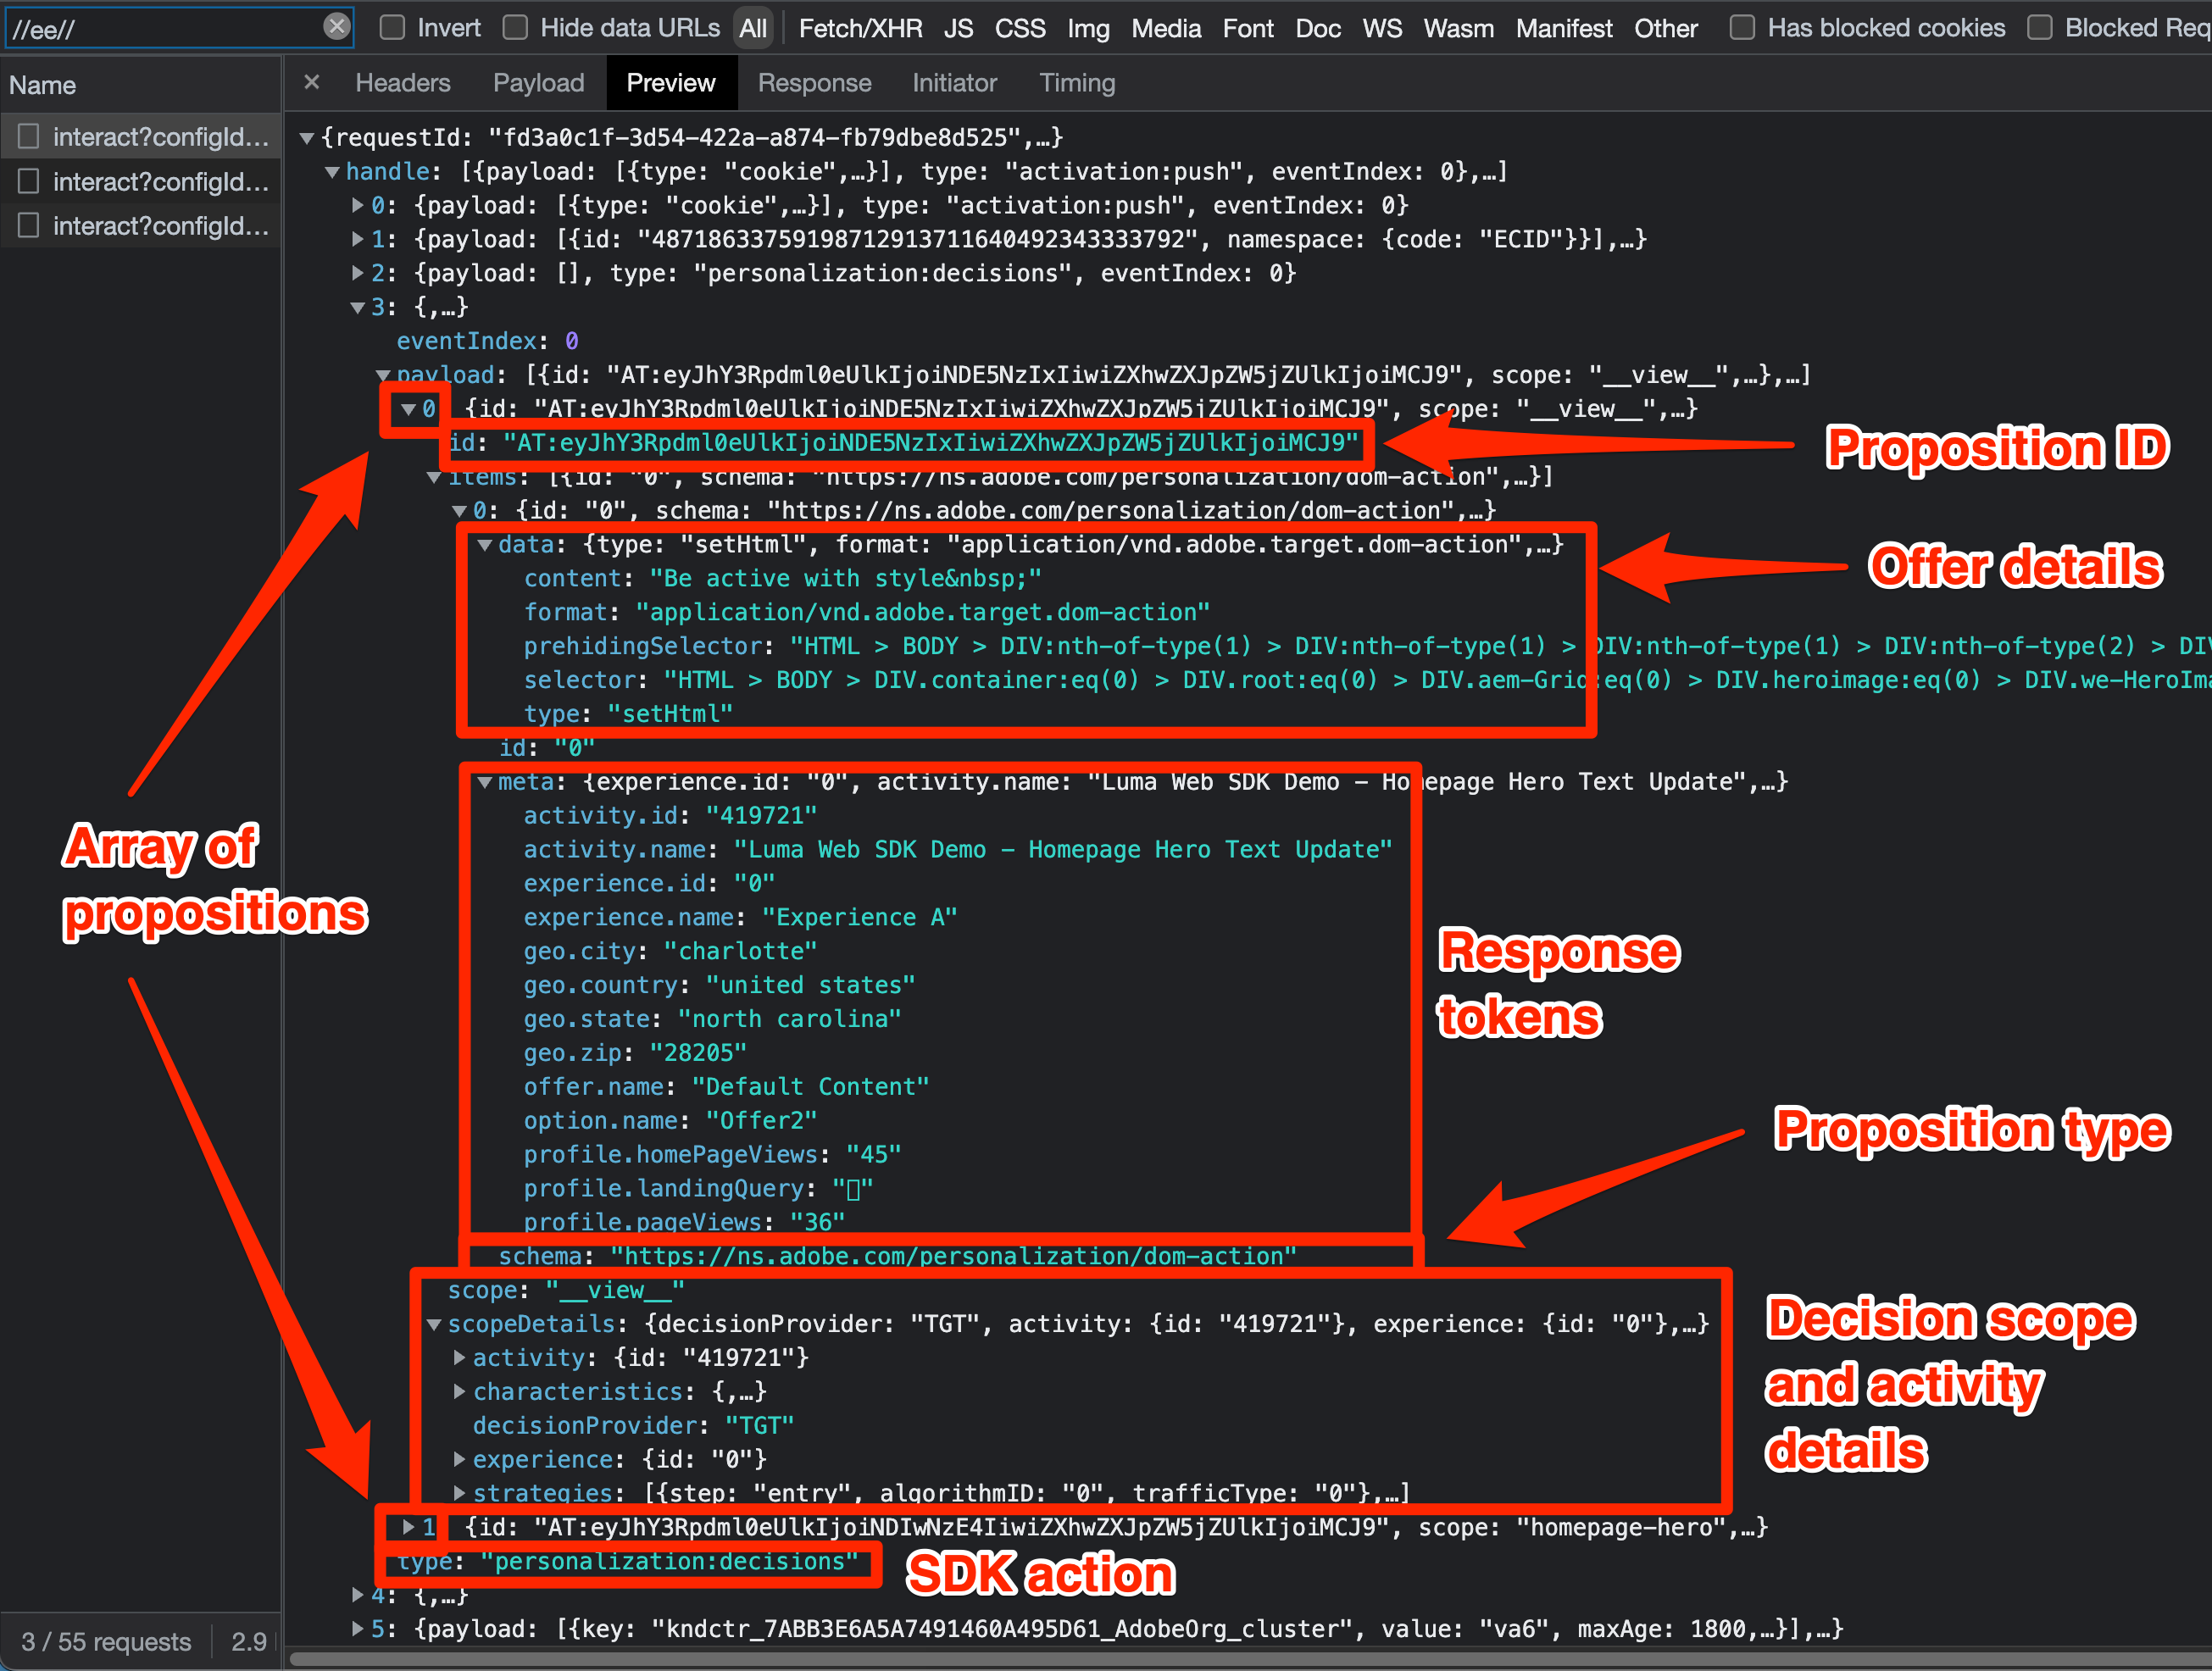Viewport: 2212px width, 1671px height.
Task: Open the Timing tab
Action: 1076,83
